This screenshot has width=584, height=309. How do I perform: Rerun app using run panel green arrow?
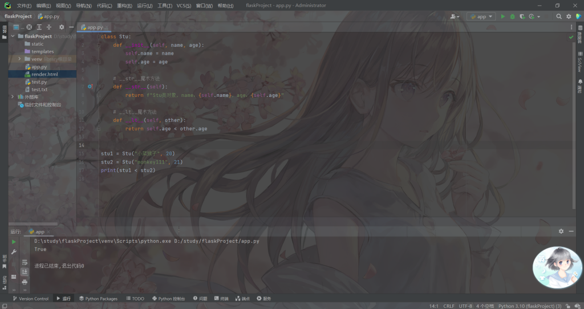[x=14, y=242]
